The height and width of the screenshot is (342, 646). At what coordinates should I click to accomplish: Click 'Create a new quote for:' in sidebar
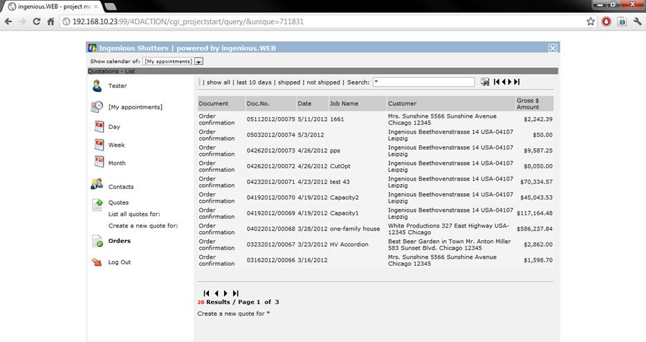143,226
